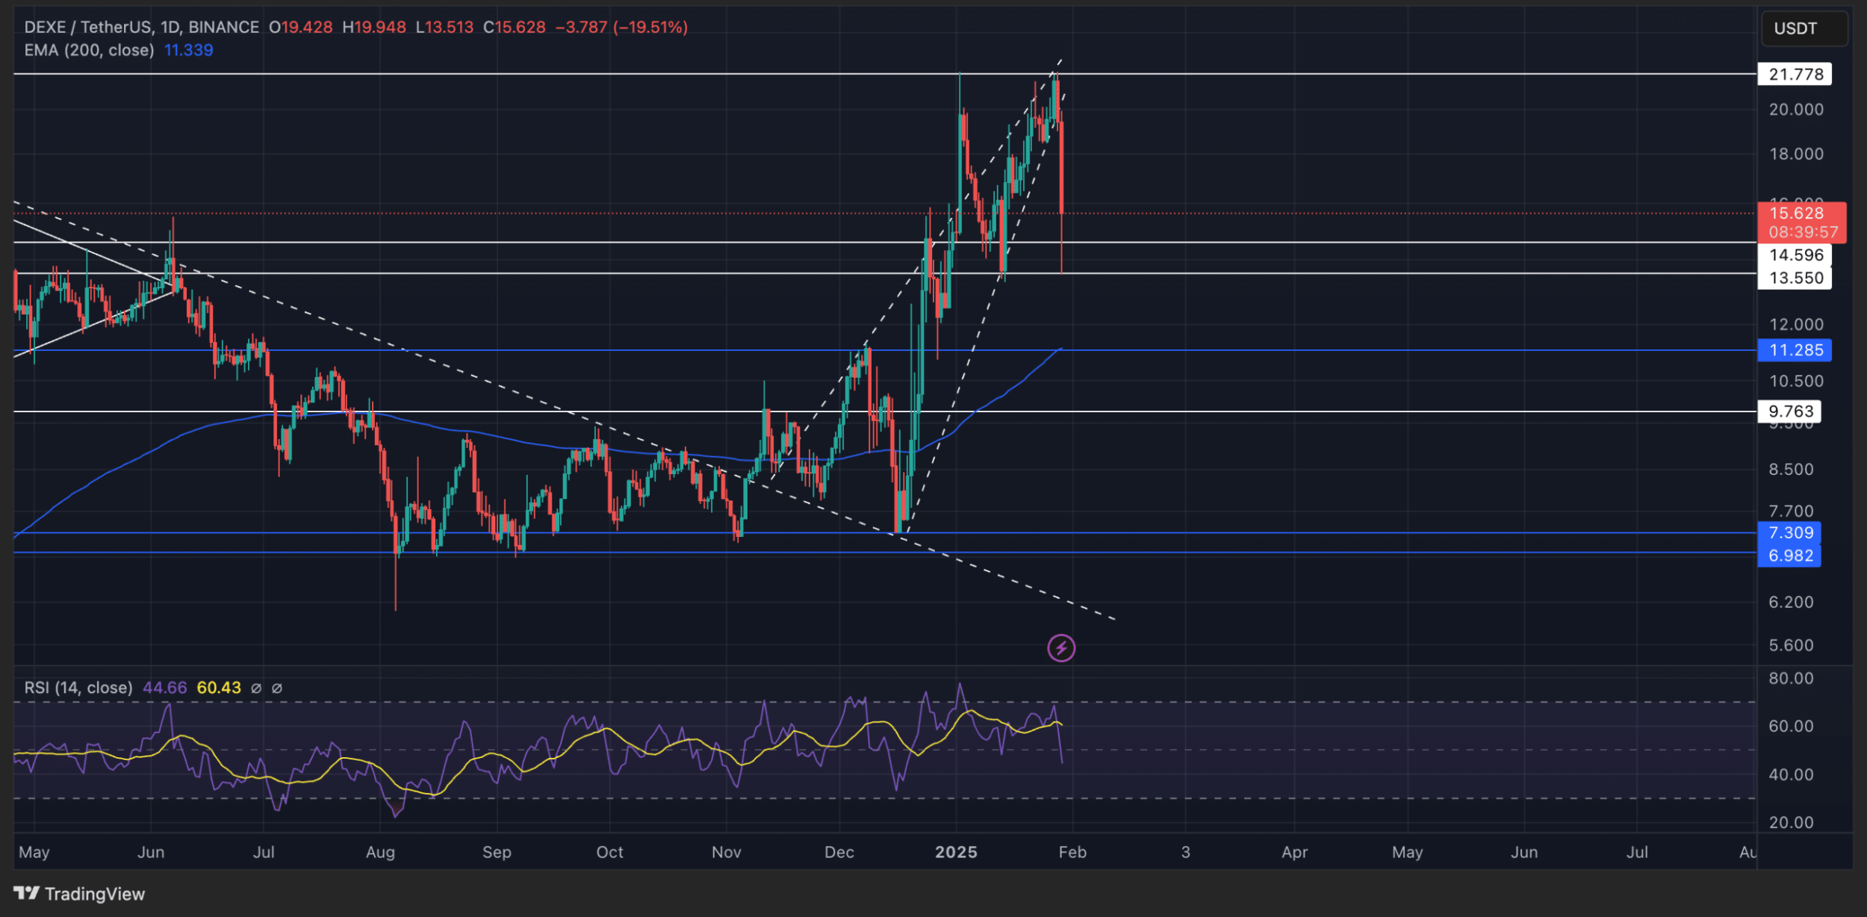1867x917 pixels.
Task: Click the RSI moving average value 60.43
Action: (219, 688)
